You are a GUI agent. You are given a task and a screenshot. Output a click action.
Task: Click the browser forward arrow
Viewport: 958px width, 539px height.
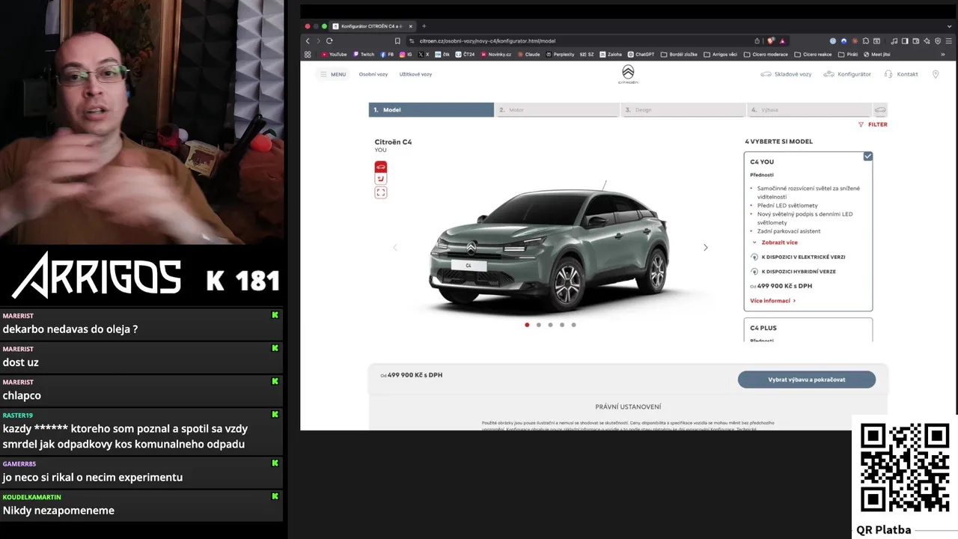(318, 40)
